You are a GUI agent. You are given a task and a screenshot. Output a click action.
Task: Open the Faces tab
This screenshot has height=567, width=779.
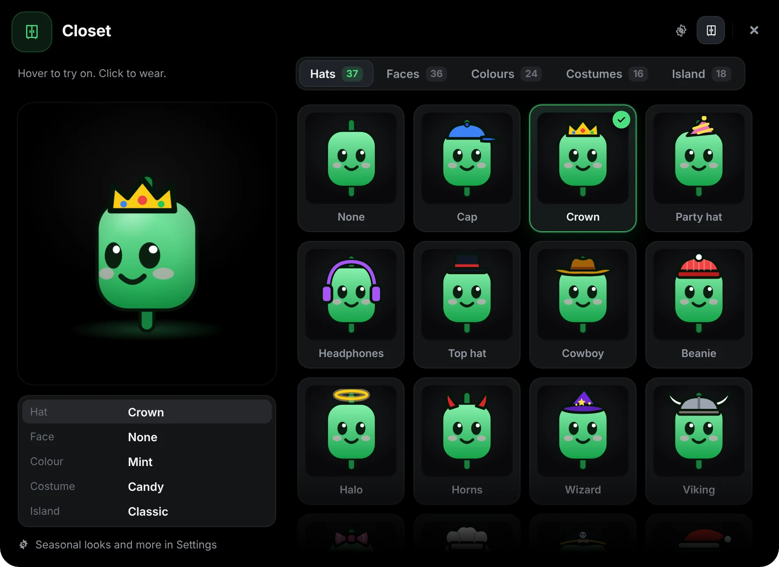tap(416, 74)
